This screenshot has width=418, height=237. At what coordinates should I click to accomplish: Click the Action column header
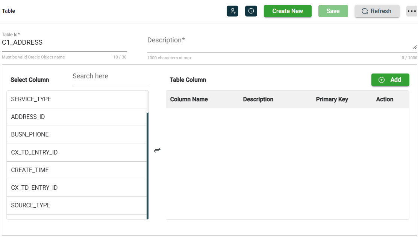click(x=384, y=99)
